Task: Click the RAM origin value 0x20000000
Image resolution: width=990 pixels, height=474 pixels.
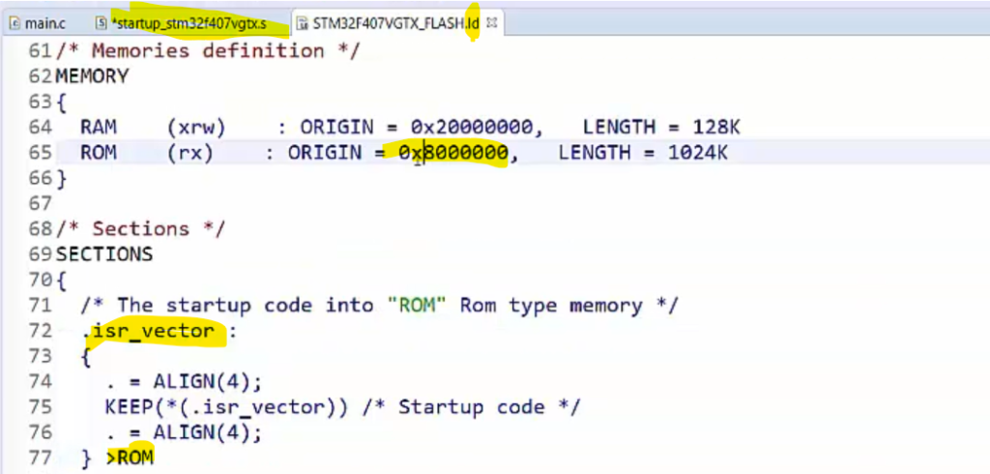Action: tap(472, 128)
